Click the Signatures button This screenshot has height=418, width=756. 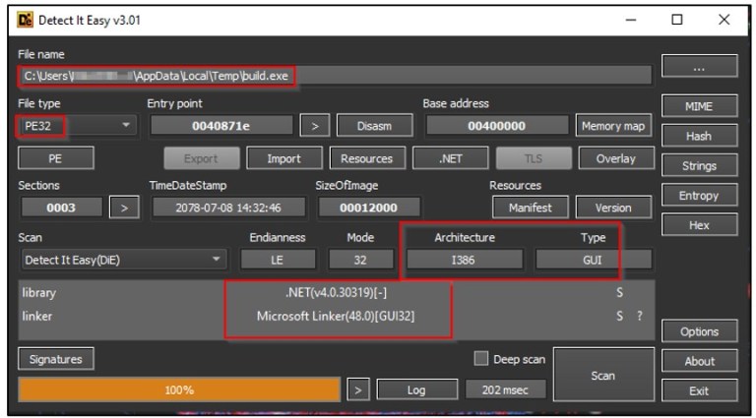coord(55,359)
